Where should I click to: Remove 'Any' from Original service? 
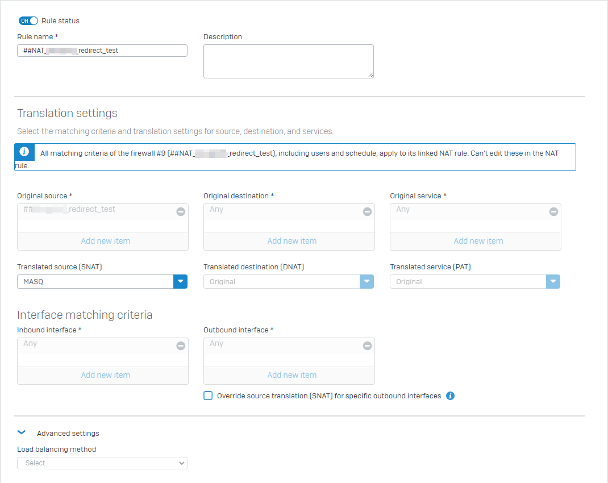pyautogui.click(x=553, y=211)
